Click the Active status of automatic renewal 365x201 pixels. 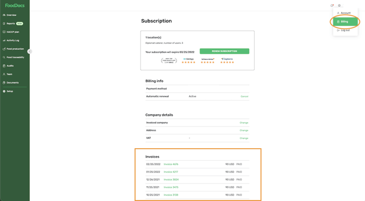coord(193,96)
